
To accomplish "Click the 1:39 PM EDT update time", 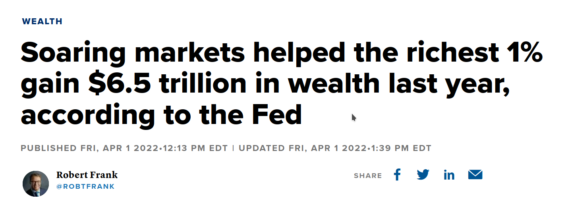I will pos(400,148).
